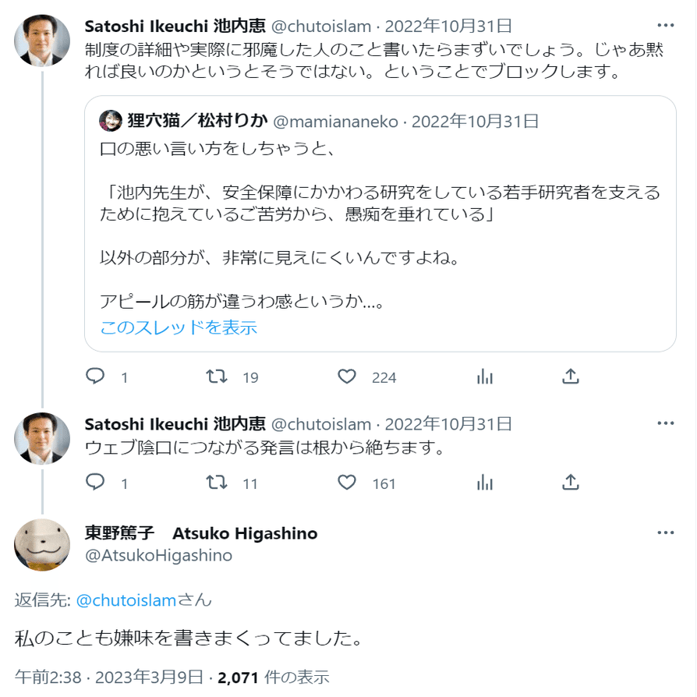
Task: Share the second tweet via share icon
Action: [x=571, y=483]
